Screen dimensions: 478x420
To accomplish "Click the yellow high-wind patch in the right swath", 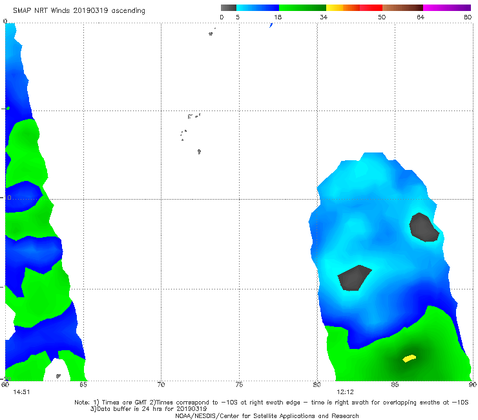I will point(409,358).
